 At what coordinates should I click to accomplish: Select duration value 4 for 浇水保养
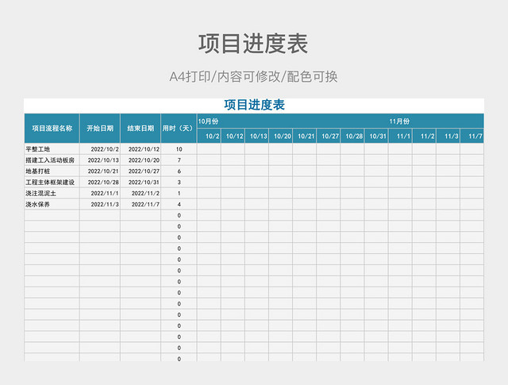179,204
